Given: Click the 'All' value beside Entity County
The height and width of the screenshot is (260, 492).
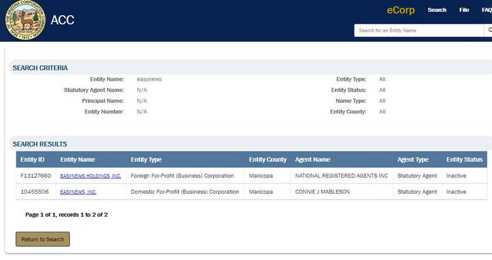Looking at the screenshot, I should (382, 112).
